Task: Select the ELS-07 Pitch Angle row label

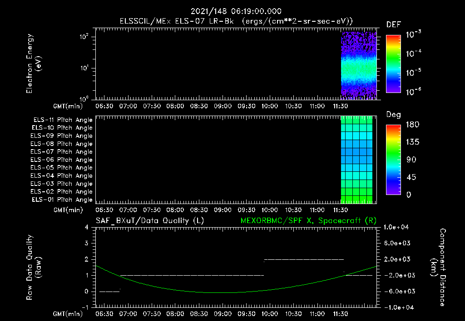Action: point(61,152)
